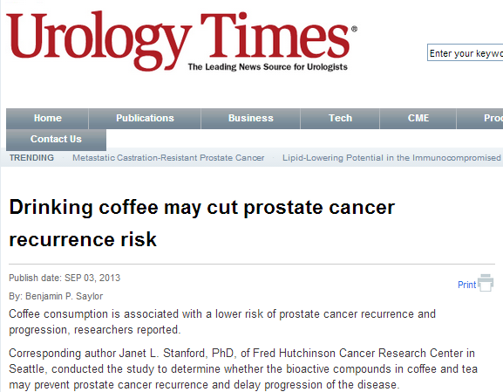Viewport: 503px width, 392px height.
Task: Go to the Tech section
Action: click(340, 118)
